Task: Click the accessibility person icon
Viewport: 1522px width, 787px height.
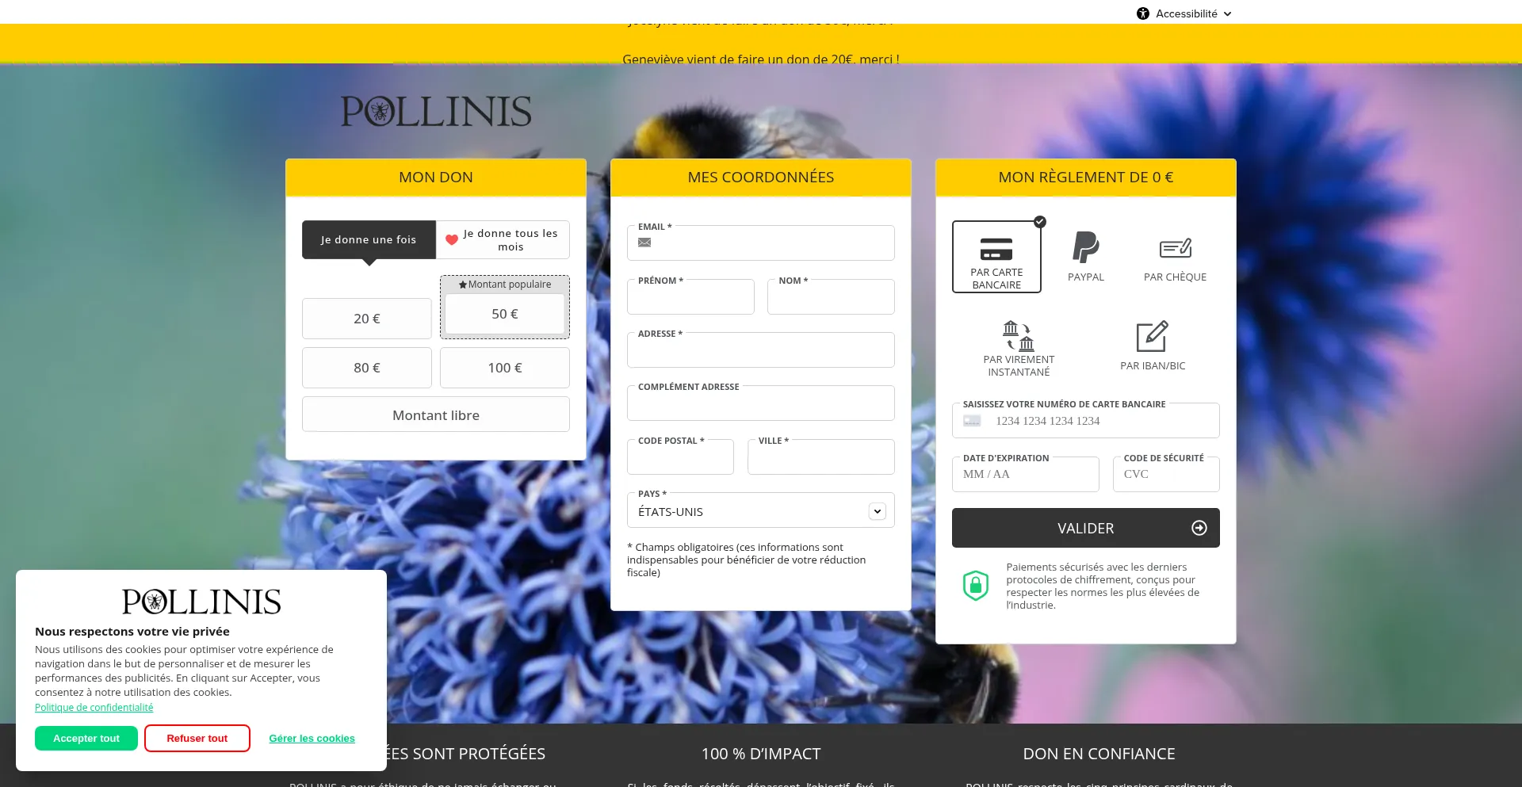Action: 1142,13
